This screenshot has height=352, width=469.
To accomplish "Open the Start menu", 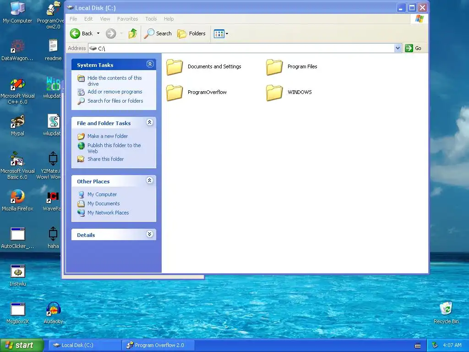I will pyautogui.click(x=21, y=345).
